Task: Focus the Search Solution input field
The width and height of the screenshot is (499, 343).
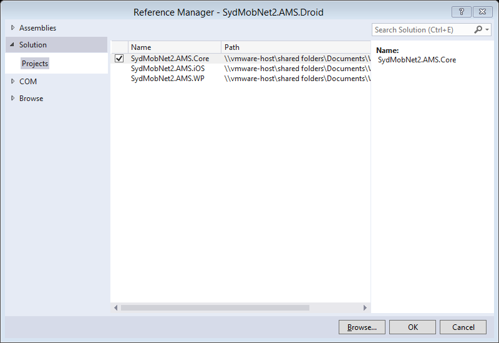Action: click(423, 30)
